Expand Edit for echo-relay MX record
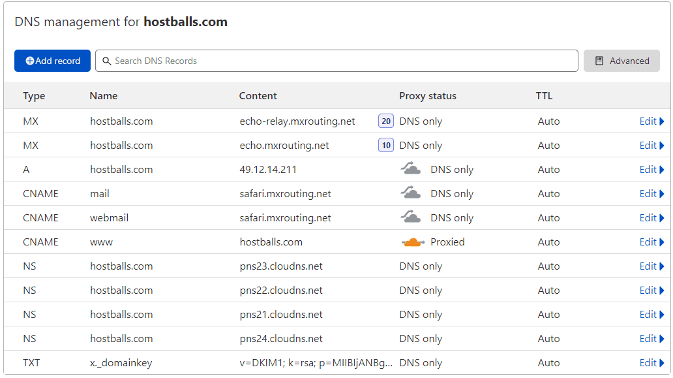Screen dimensions: 673x378 coord(651,121)
